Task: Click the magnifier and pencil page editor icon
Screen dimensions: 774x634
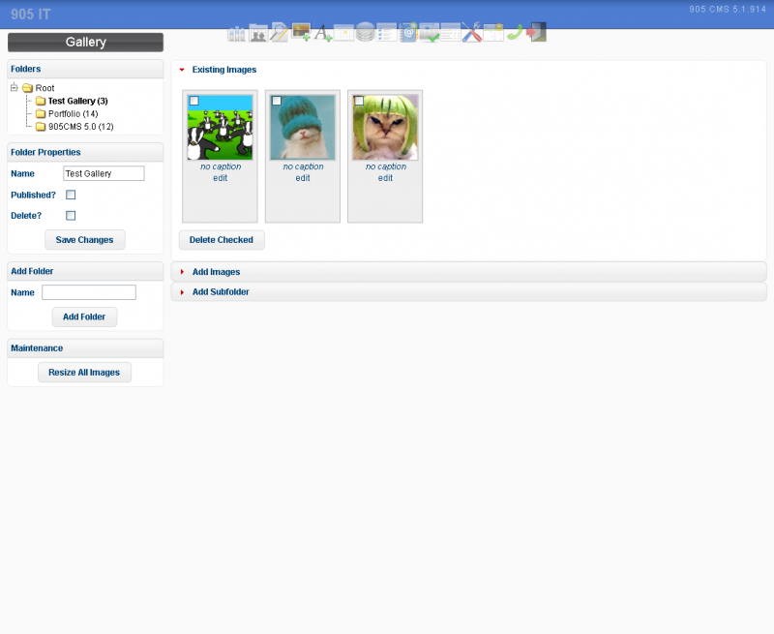Action: point(280,33)
